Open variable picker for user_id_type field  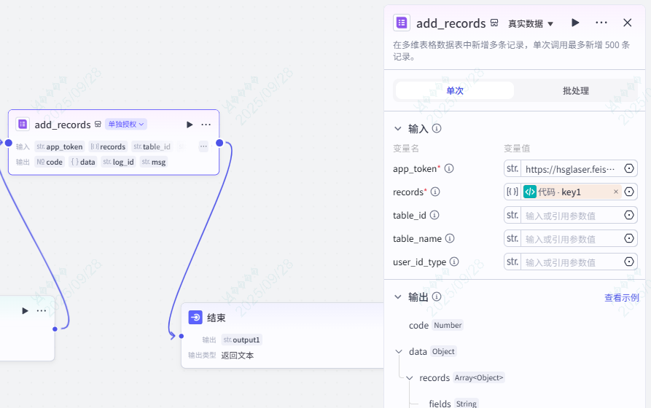629,262
